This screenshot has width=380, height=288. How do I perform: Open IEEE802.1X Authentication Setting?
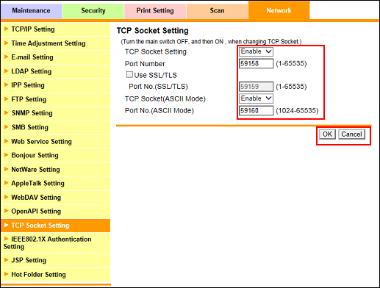[56, 242]
